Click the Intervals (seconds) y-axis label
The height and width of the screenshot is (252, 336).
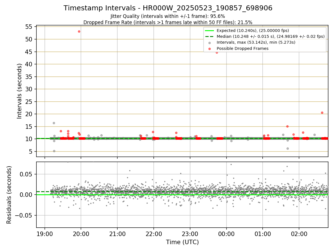[x=19, y=91]
